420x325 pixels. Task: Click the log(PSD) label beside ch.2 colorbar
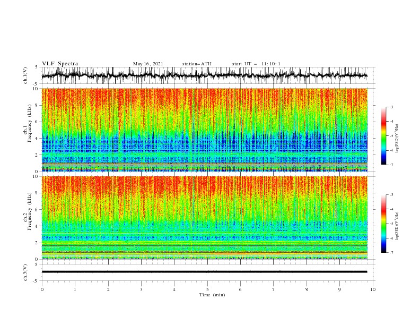pos(397,225)
